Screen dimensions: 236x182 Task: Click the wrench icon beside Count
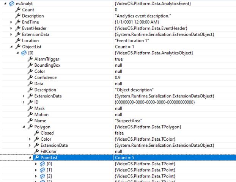click(17, 9)
